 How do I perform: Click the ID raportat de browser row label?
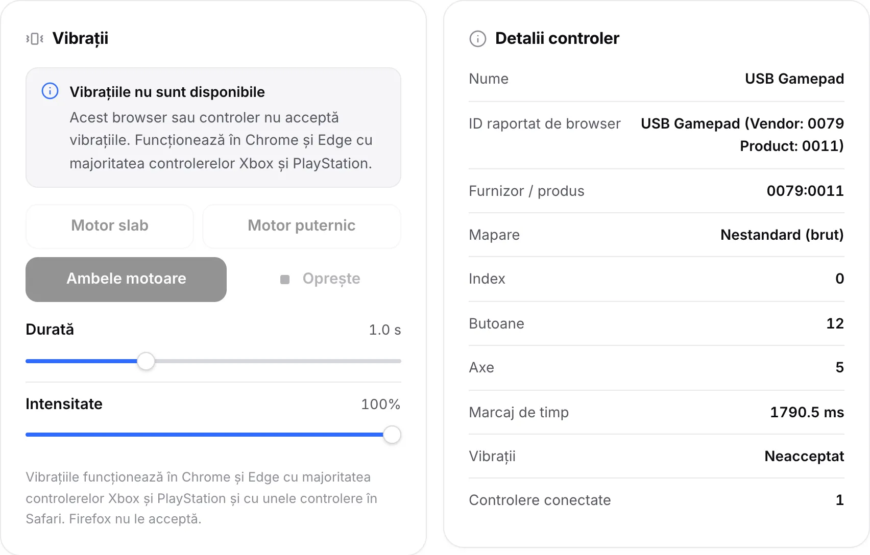click(x=545, y=123)
